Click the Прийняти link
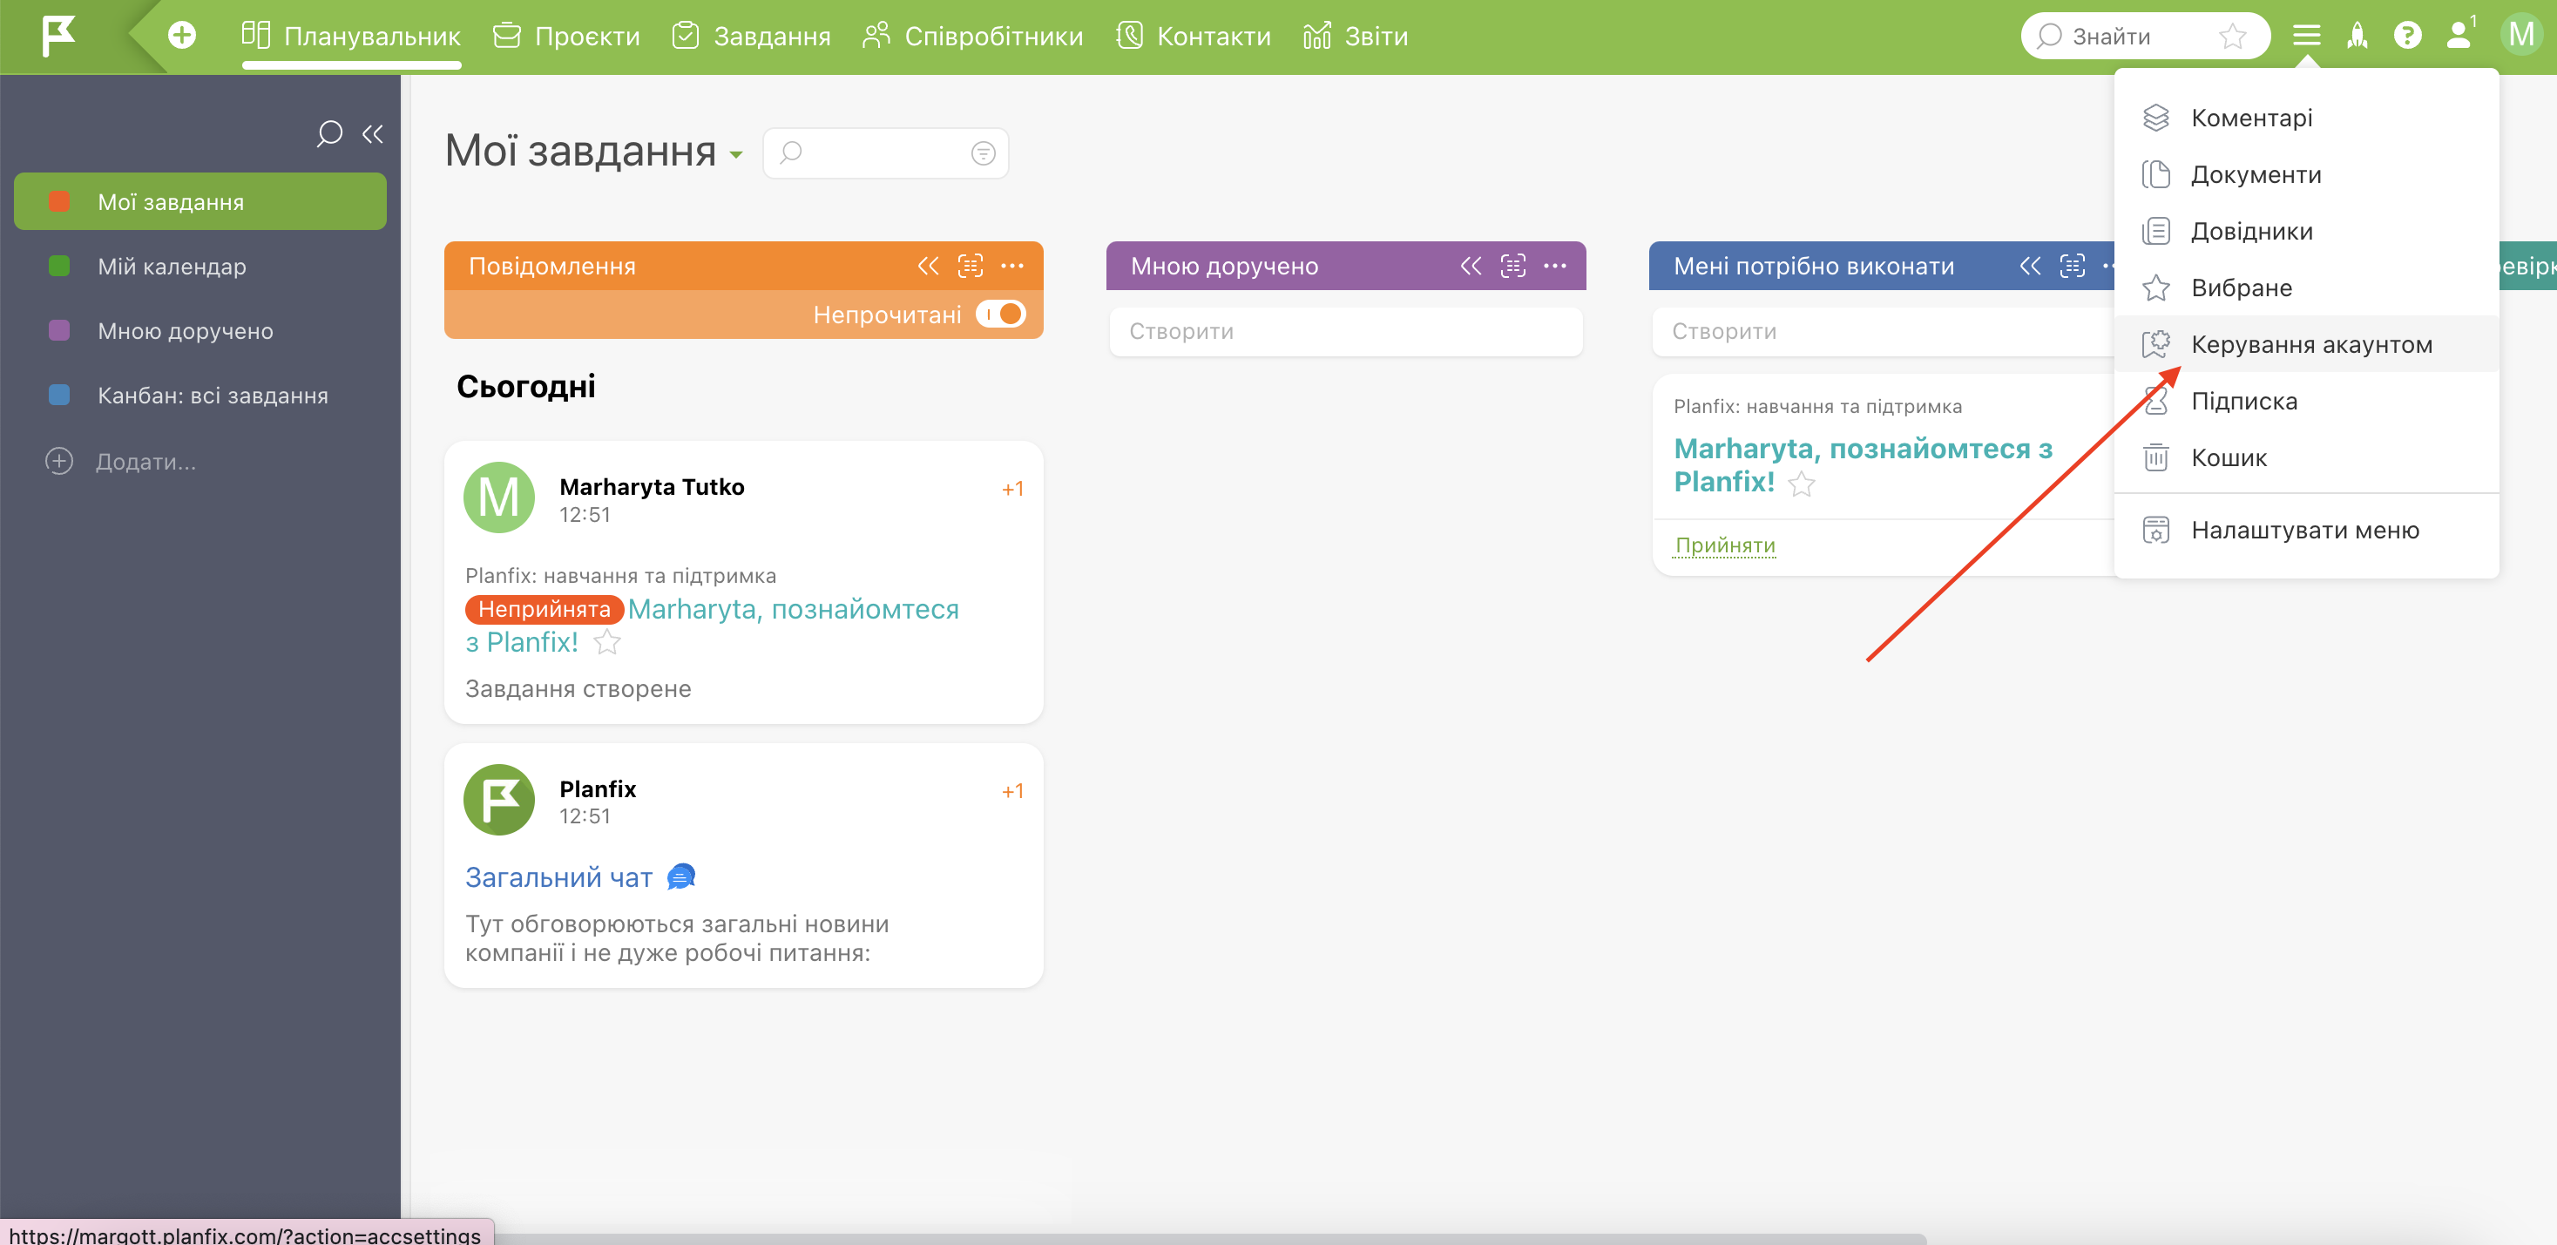This screenshot has width=2557, height=1245. (x=1725, y=545)
